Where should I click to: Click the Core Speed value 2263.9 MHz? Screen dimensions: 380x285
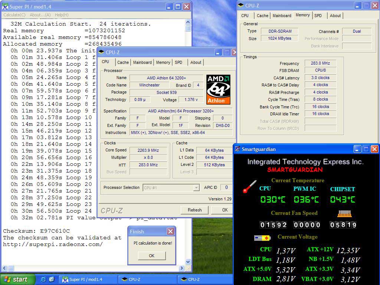pyautogui.click(x=148, y=150)
